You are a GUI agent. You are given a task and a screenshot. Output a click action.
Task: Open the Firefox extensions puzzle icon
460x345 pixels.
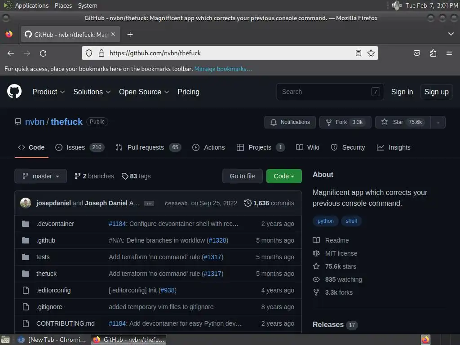point(433,53)
